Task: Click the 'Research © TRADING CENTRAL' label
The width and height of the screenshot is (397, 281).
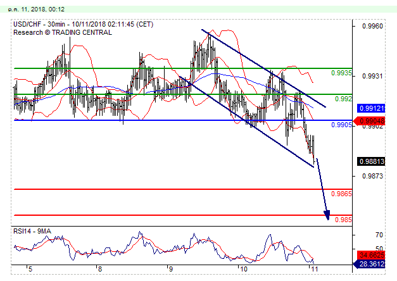Action: point(63,33)
